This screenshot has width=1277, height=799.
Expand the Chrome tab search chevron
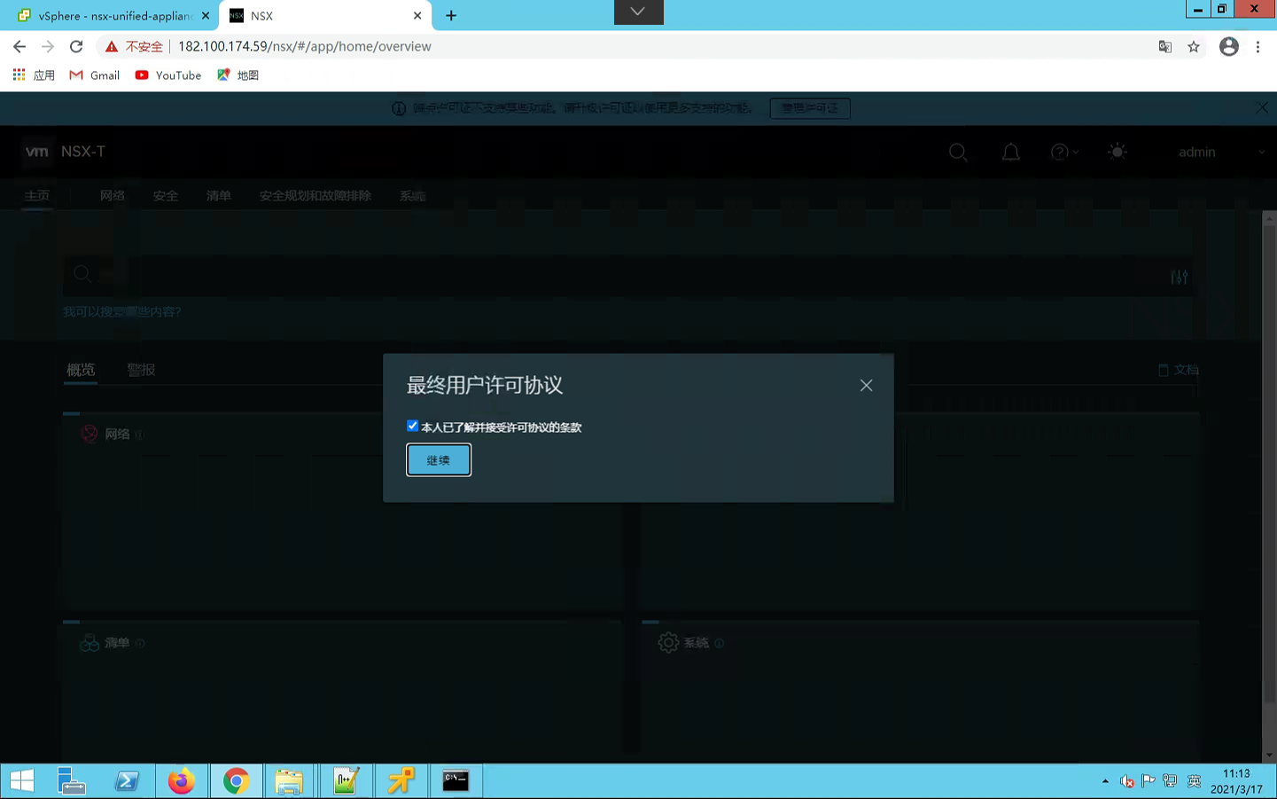pyautogui.click(x=638, y=12)
